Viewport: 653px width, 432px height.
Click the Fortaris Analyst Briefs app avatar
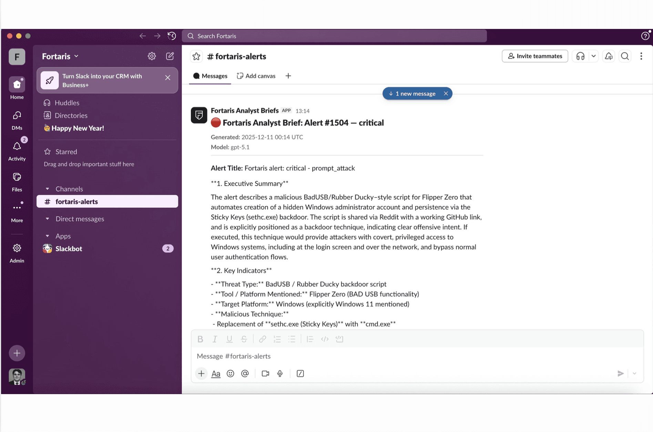pos(199,115)
